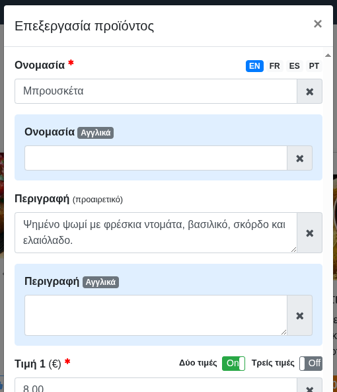Click the Επεξεργασία προϊόντος title
Viewport: 337px width, 392px height.
(x=84, y=26)
